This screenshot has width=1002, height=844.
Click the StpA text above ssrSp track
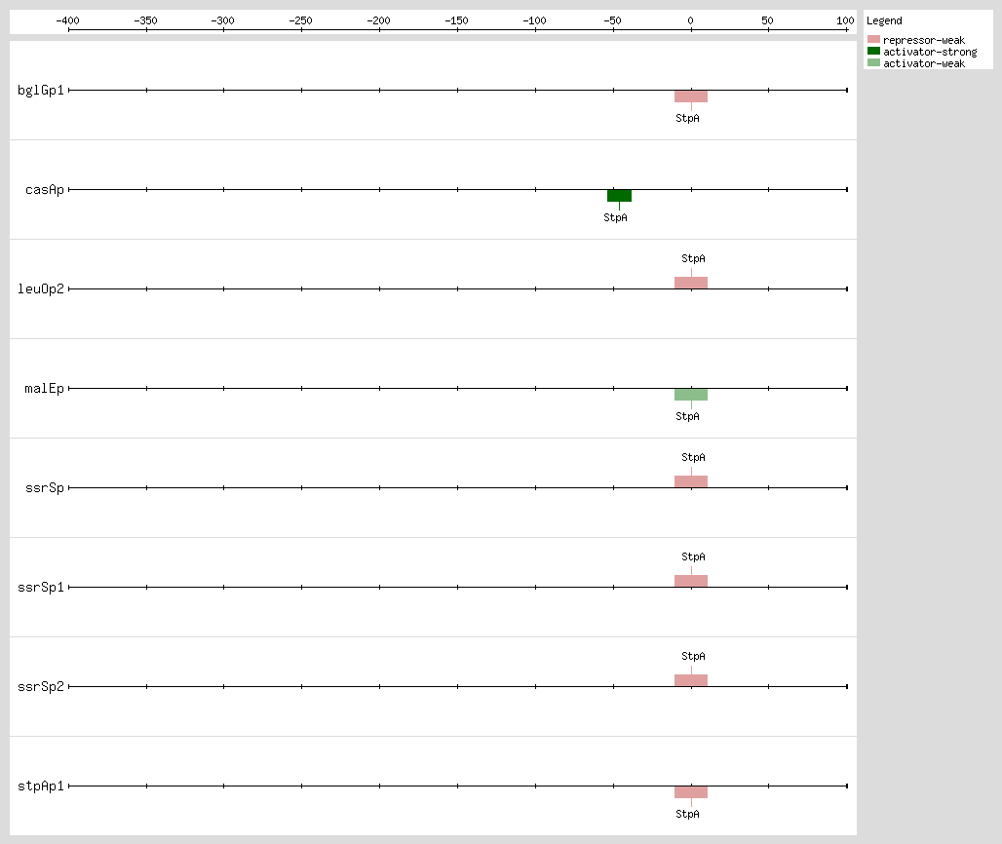coord(693,457)
